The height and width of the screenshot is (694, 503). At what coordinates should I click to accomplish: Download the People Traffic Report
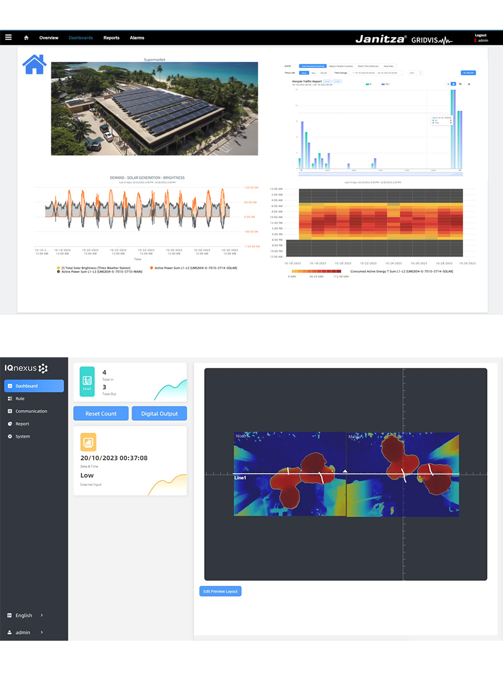469,84
